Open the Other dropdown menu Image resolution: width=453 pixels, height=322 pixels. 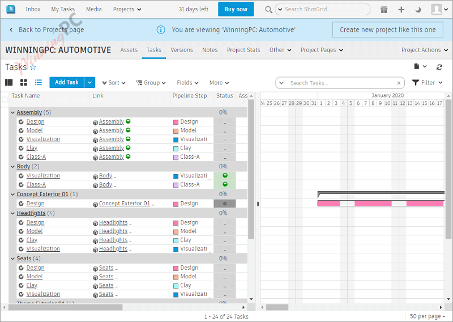pos(280,50)
